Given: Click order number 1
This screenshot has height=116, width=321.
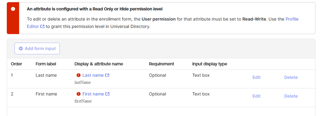Looking at the screenshot, I should pyautogui.click(x=12, y=75).
